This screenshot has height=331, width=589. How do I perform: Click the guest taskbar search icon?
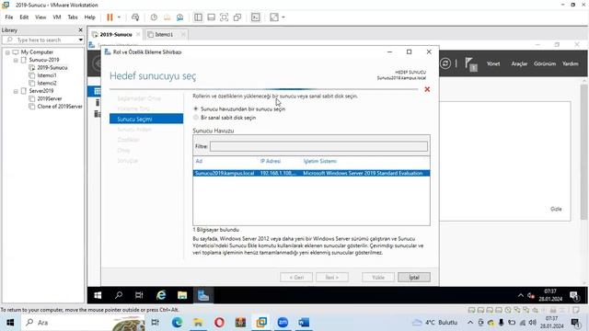coord(119,296)
